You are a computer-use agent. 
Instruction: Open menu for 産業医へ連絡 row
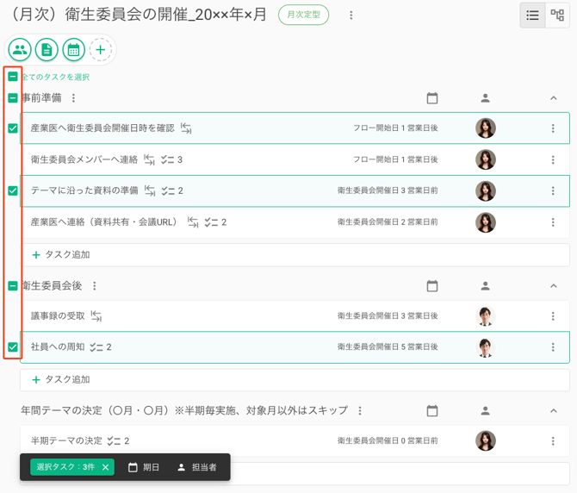[553, 222]
